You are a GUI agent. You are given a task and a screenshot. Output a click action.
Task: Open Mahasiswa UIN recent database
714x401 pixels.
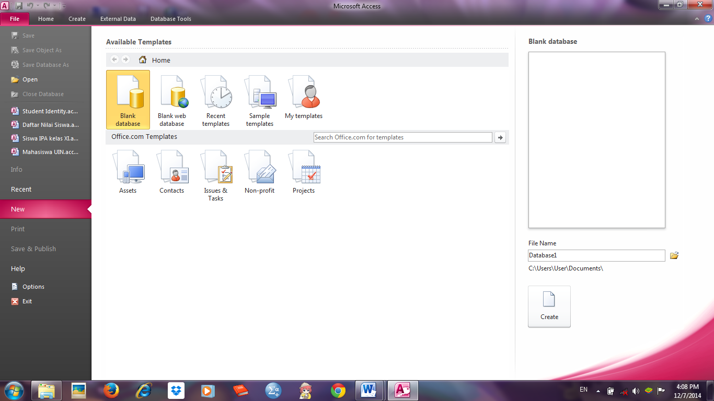[x=45, y=152]
